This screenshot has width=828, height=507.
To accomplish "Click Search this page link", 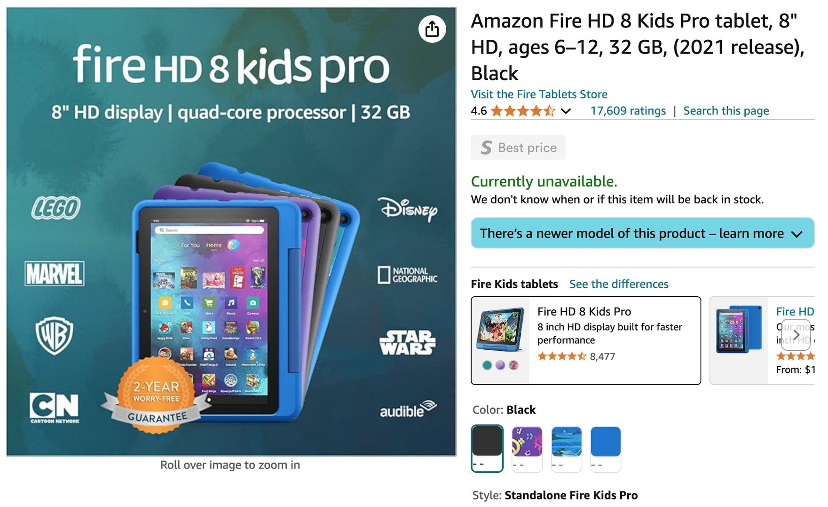I will [x=726, y=111].
